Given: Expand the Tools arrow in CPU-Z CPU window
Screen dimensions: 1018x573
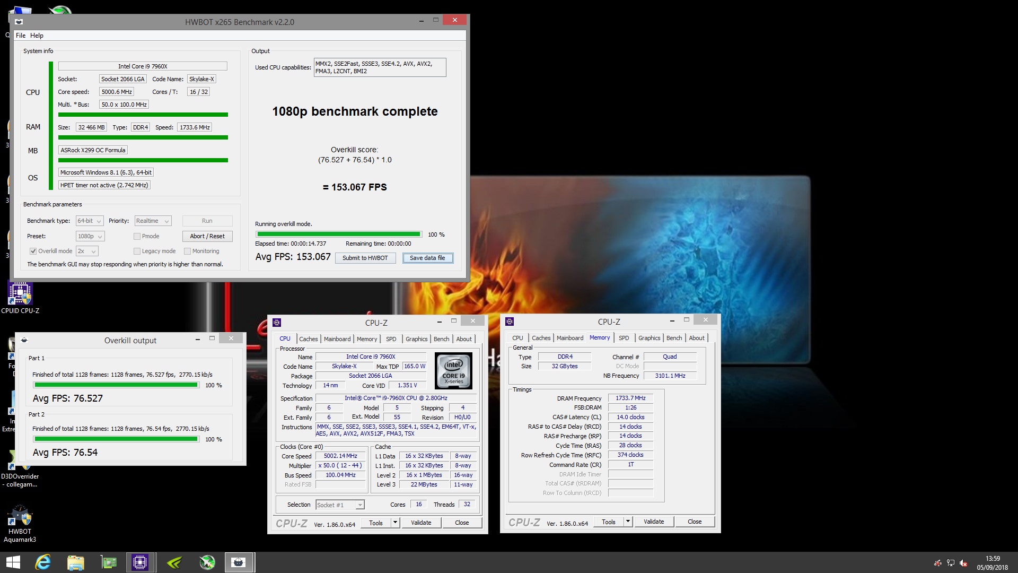Looking at the screenshot, I should click(395, 523).
